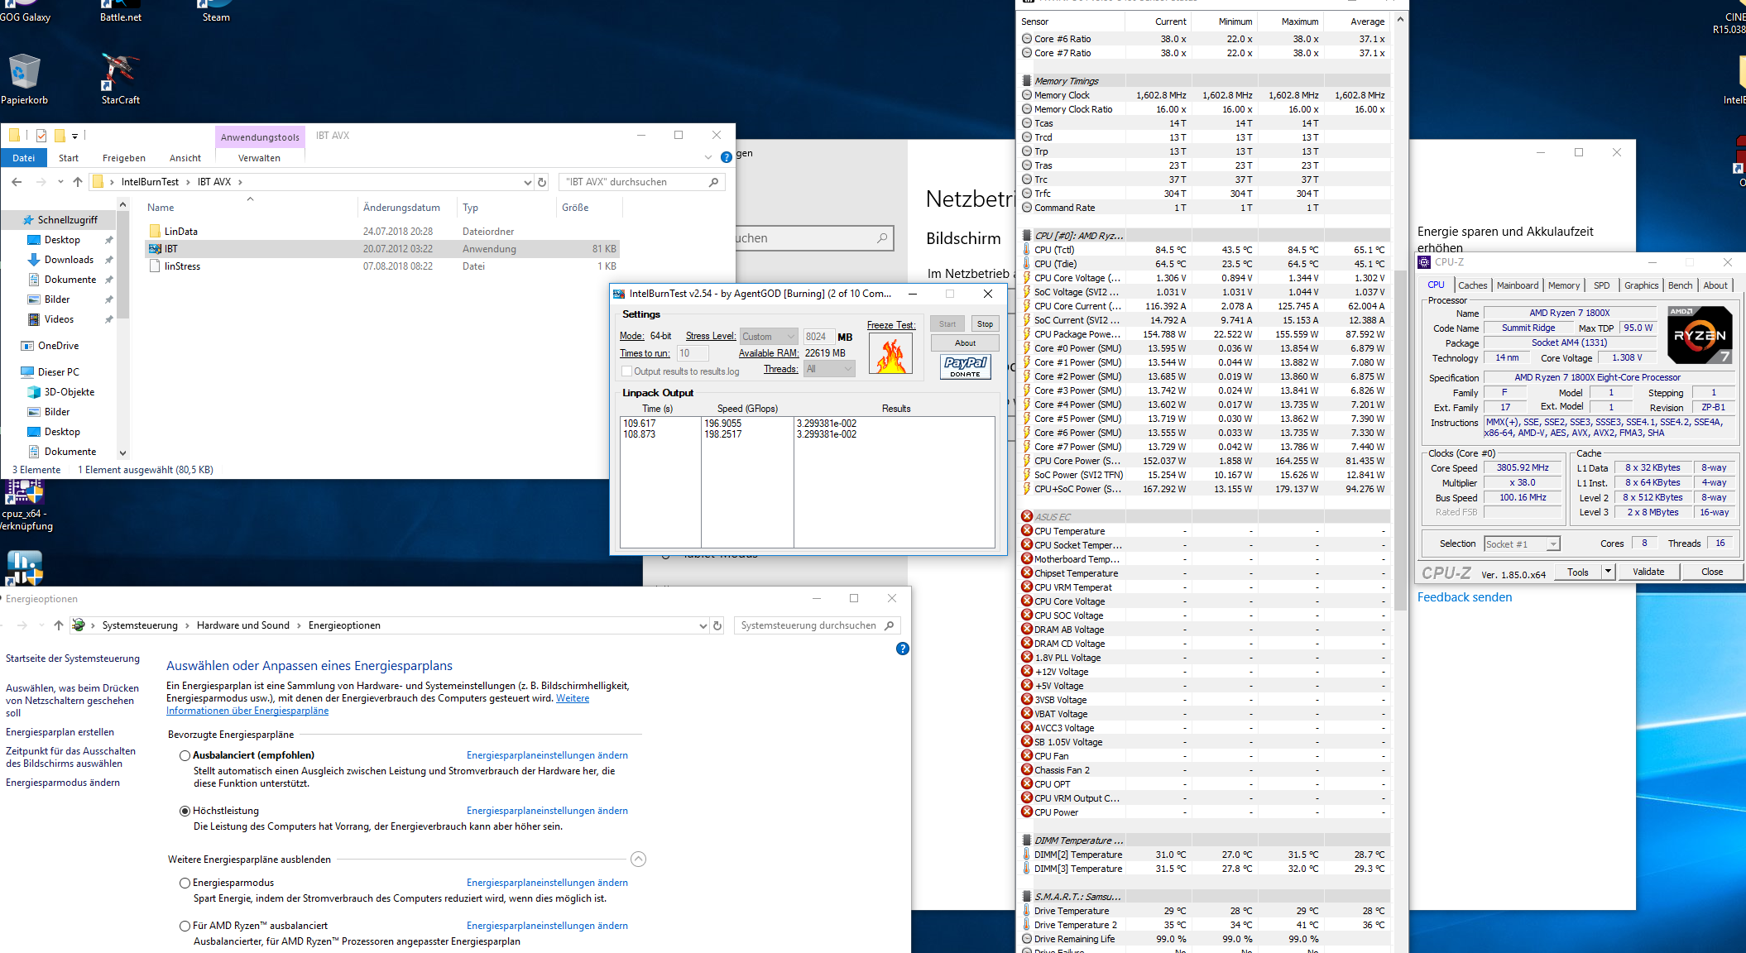Select the Energiesparmodus power plan
Image resolution: width=1746 pixels, height=953 pixels.
pyautogui.click(x=185, y=883)
